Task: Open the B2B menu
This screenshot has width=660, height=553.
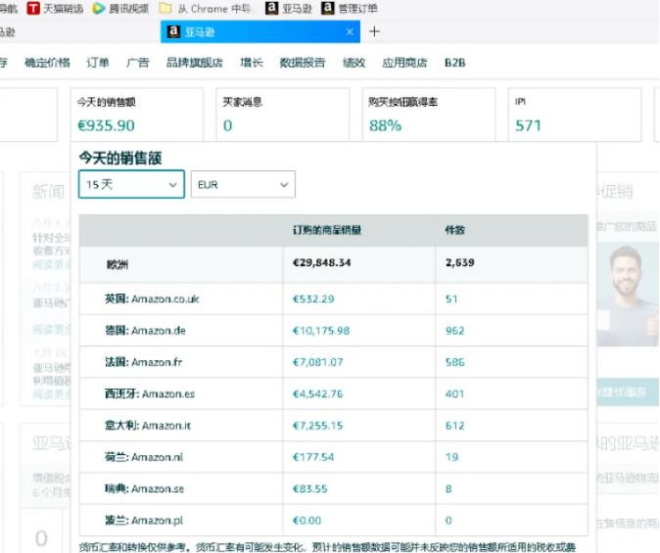Action: click(x=455, y=63)
